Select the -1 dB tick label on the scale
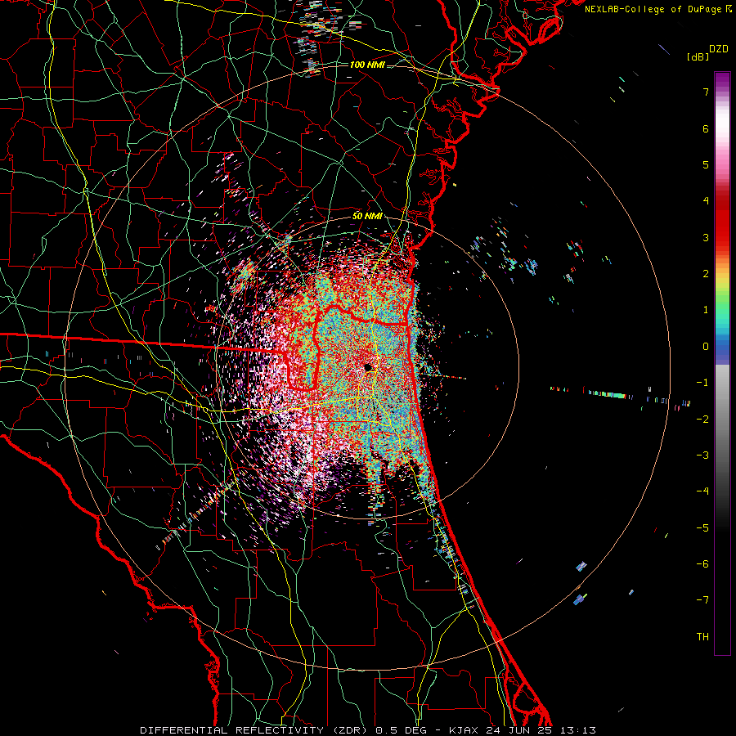736x736 pixels. coord(702,383)
